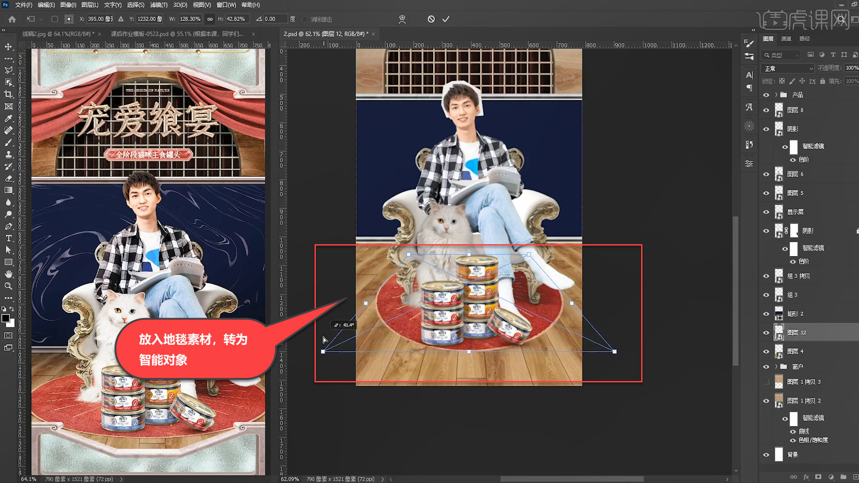
Task: Select the Zoom tool
Action: [8, 286]
